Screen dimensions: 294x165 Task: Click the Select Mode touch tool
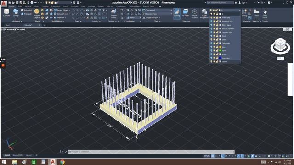click(x=265, y=14)
